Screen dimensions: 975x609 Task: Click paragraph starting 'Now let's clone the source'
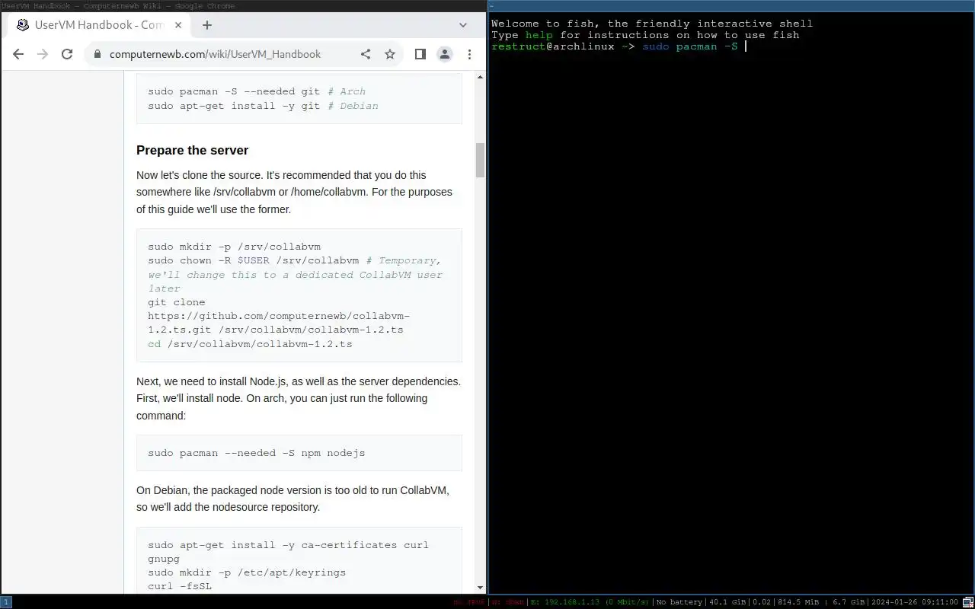(x=294, y=192)
